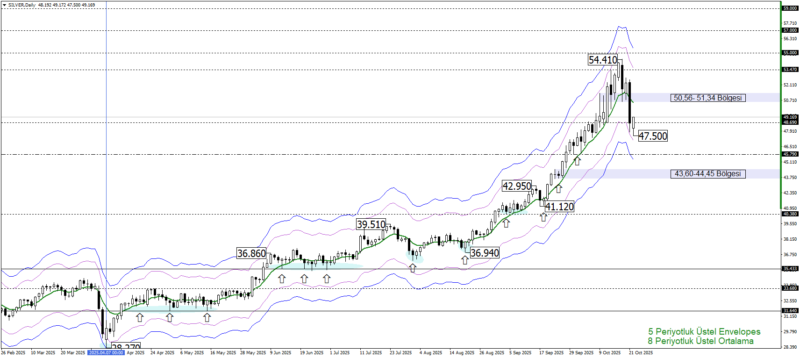Screen dimensions: 800x358
Task: Click the 57.000 level tag on price axis
Action: pyautogui.click(x=790, y=30)
